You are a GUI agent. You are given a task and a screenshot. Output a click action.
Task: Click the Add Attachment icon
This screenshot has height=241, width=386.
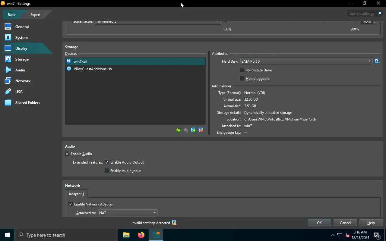(x=193, y=130)
